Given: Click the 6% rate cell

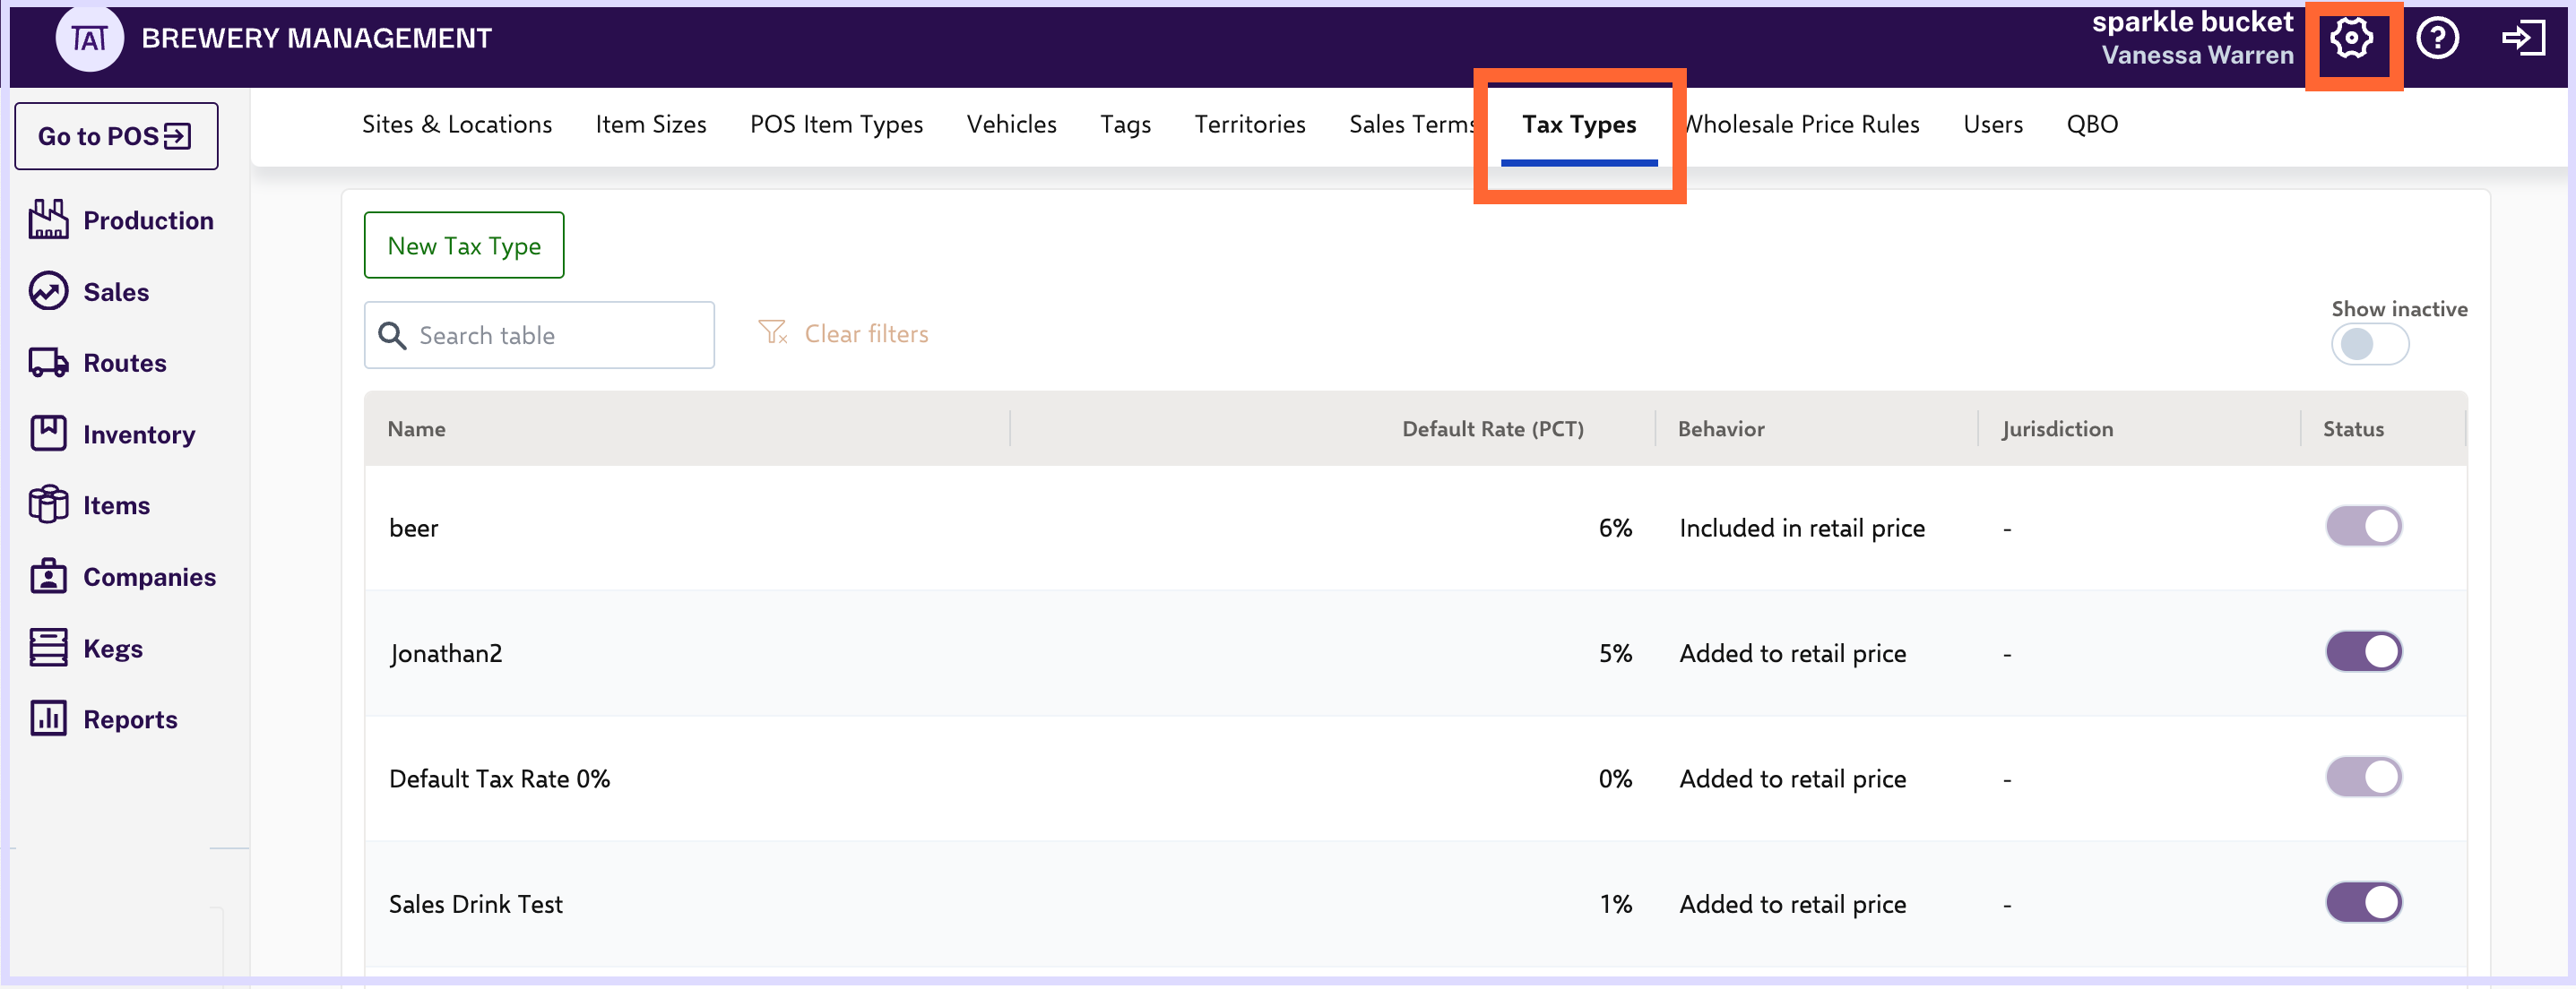Looking at the screenshot, I should (x=1614, y=528).
